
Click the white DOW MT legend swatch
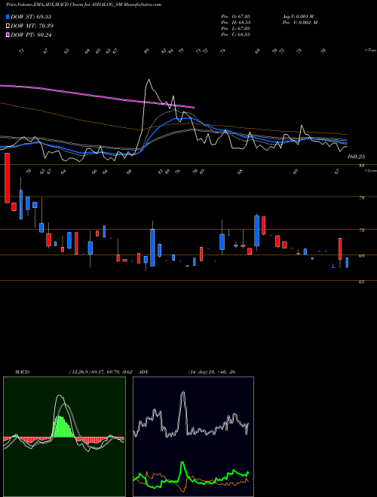coord(8,26)
